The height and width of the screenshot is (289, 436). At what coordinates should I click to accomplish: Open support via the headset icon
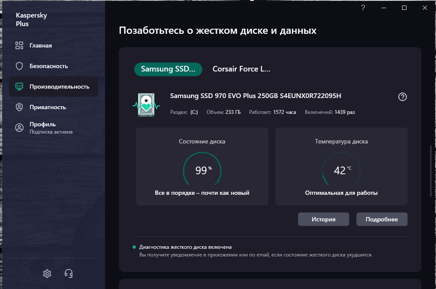pyautogui.click(x=69, y=274)
